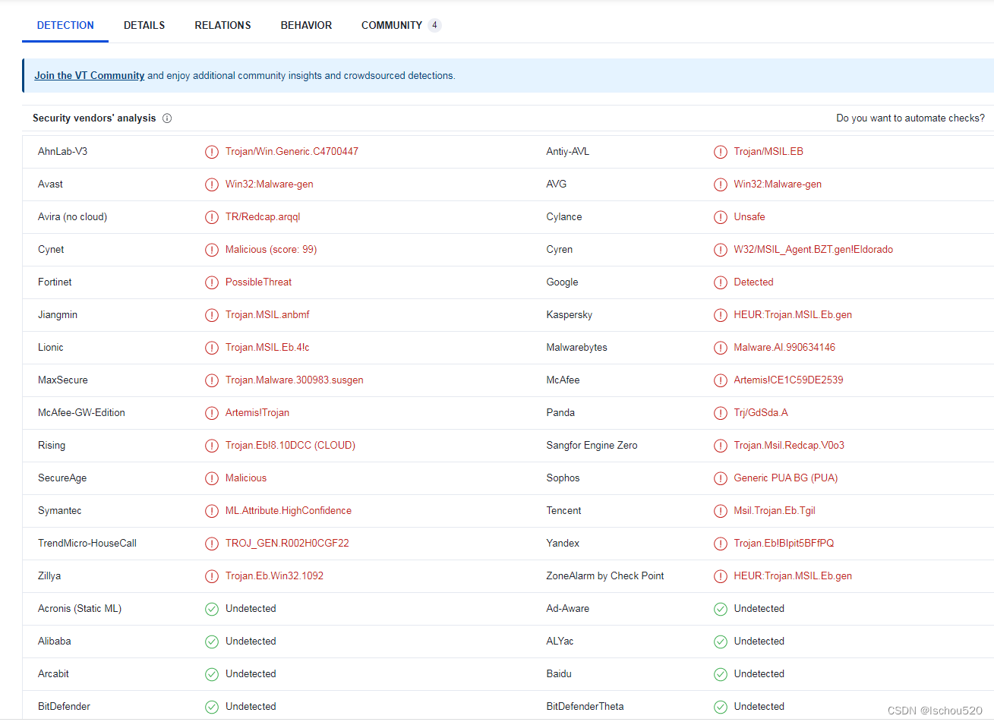This screenshot has height=722, width=994.
Task: Select Trojan.Ebl8.10DCC (CLOUD) result
Action: coord(290,446)
